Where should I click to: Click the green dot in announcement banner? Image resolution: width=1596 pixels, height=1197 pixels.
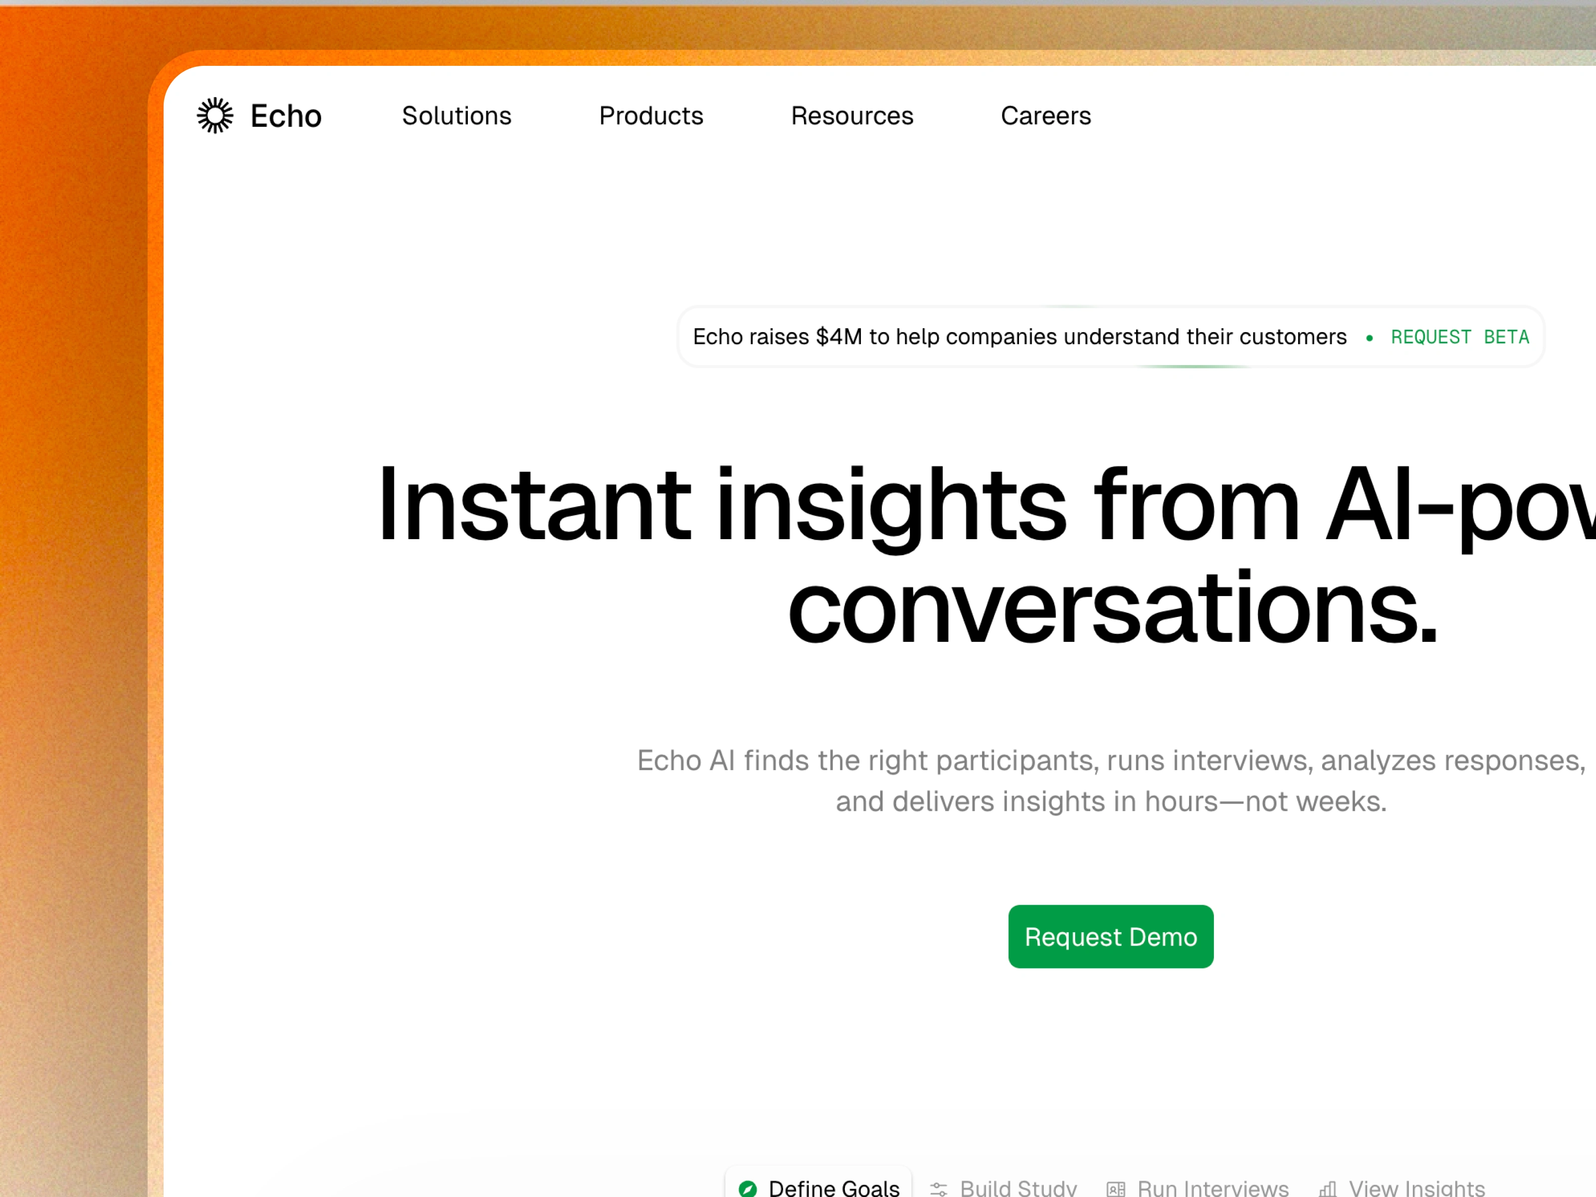[1369, 338]
